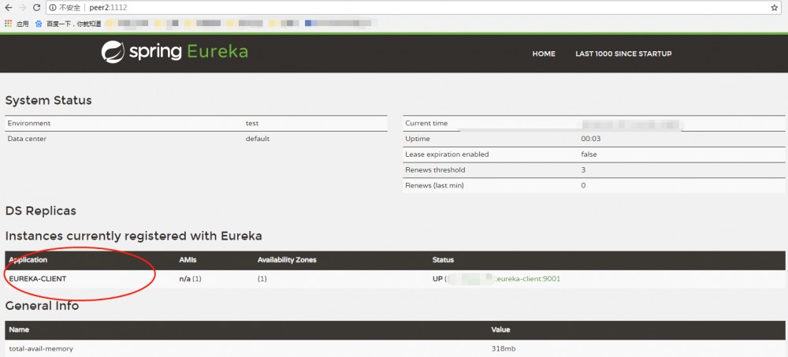
Task: Select the Data center label
Action: [x=27, y=139]
